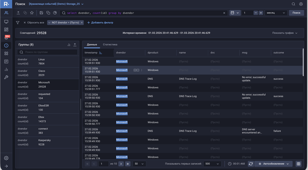Image resolution: width=308 pixels, height=170 pixels.
Task: Expand the Показать график section
Action: tap(285, 33)
